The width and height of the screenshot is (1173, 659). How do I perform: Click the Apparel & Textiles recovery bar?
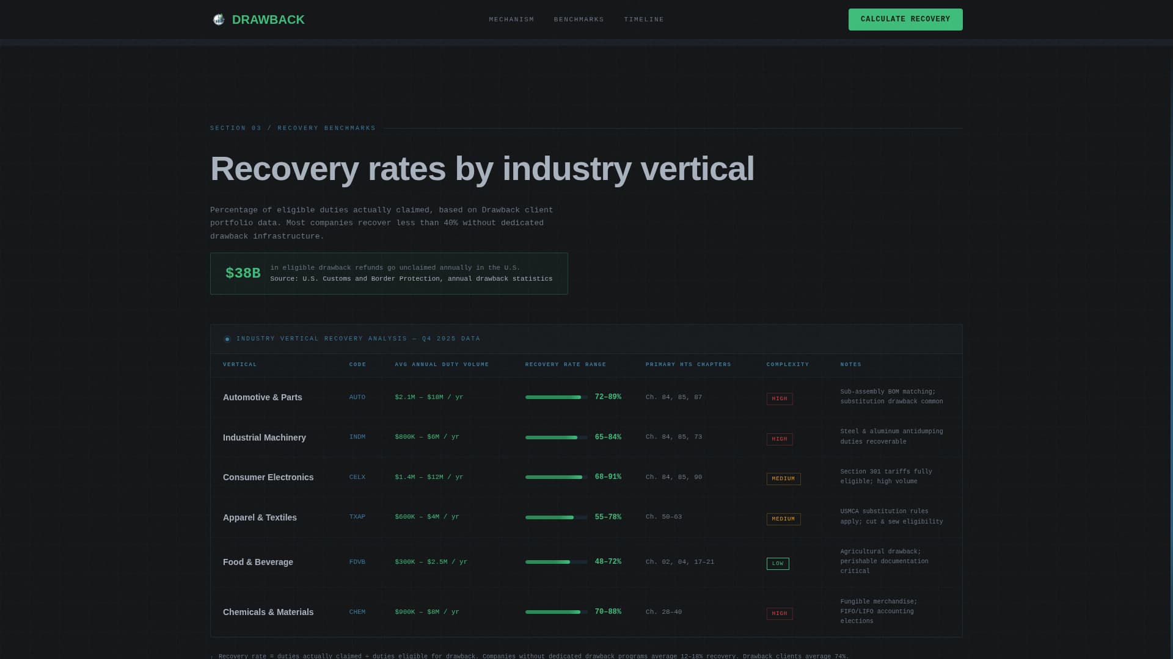click(x=557, y=517)
